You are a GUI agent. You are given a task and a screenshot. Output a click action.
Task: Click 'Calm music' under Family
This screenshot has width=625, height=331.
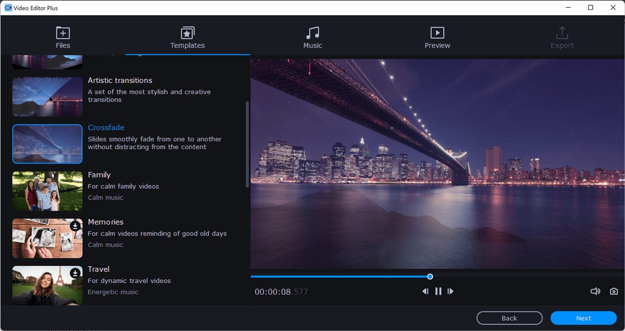105,197
